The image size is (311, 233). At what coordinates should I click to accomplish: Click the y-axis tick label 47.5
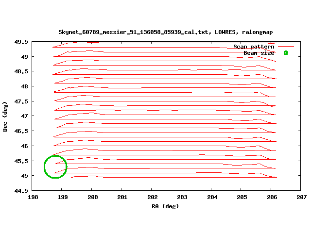point(21,101)
